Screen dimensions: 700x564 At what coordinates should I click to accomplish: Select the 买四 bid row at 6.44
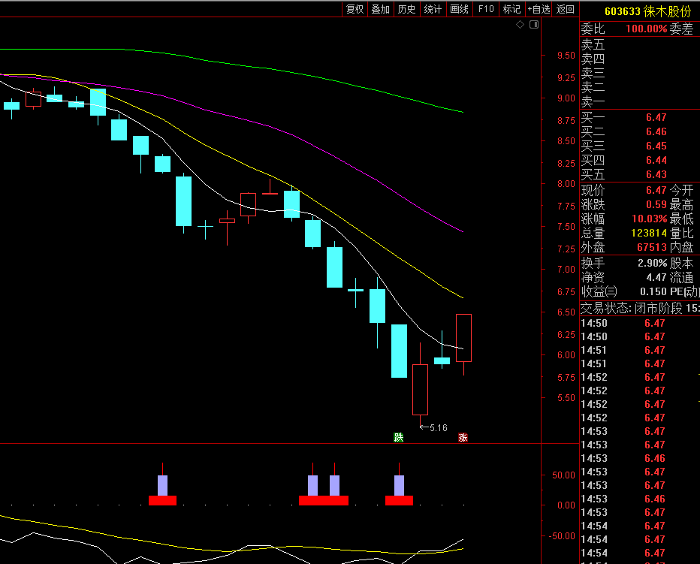640,160
